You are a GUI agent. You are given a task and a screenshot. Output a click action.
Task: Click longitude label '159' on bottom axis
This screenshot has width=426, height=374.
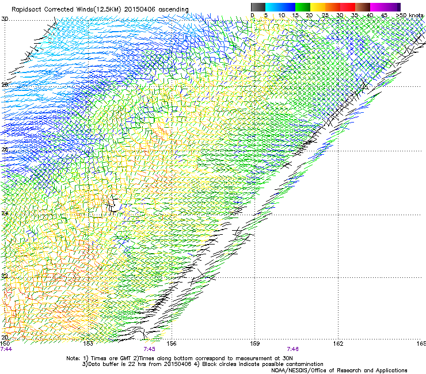pyautogui.click(x=254, y=344)
